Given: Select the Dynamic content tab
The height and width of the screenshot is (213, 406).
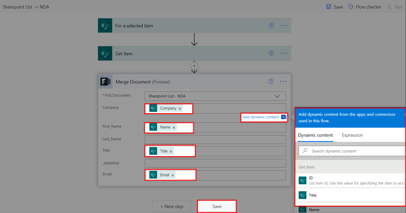Looking at the screenshot, I should [315, 135].
